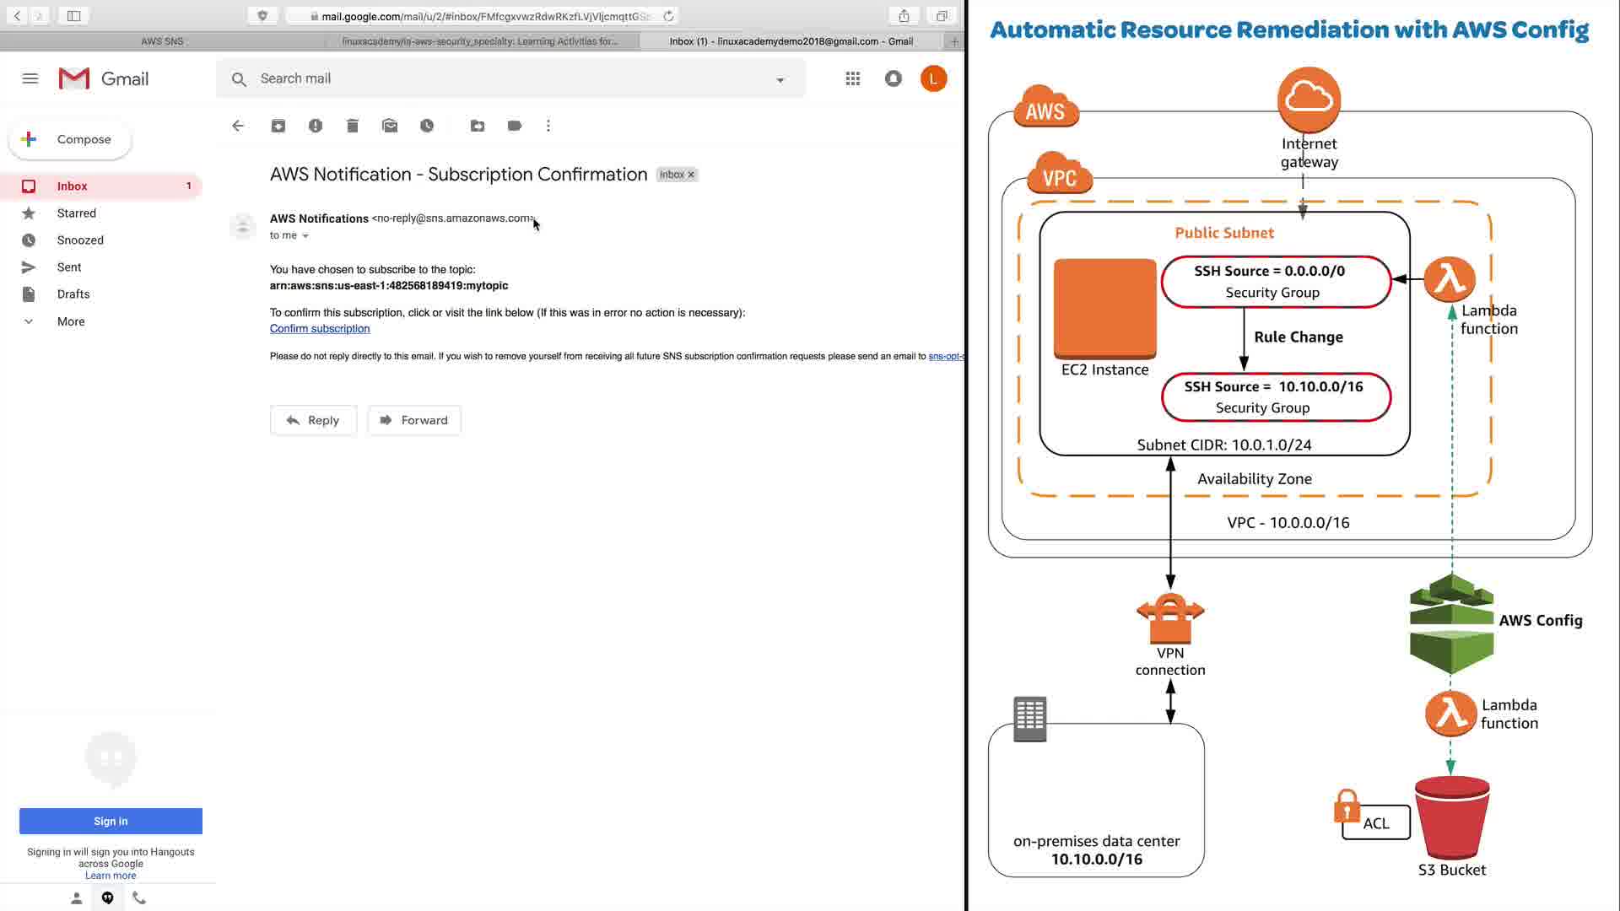Expand the More sidebar section
Image resolution: width=1620 pixels, height=911 pixels.
pos(71,321)
